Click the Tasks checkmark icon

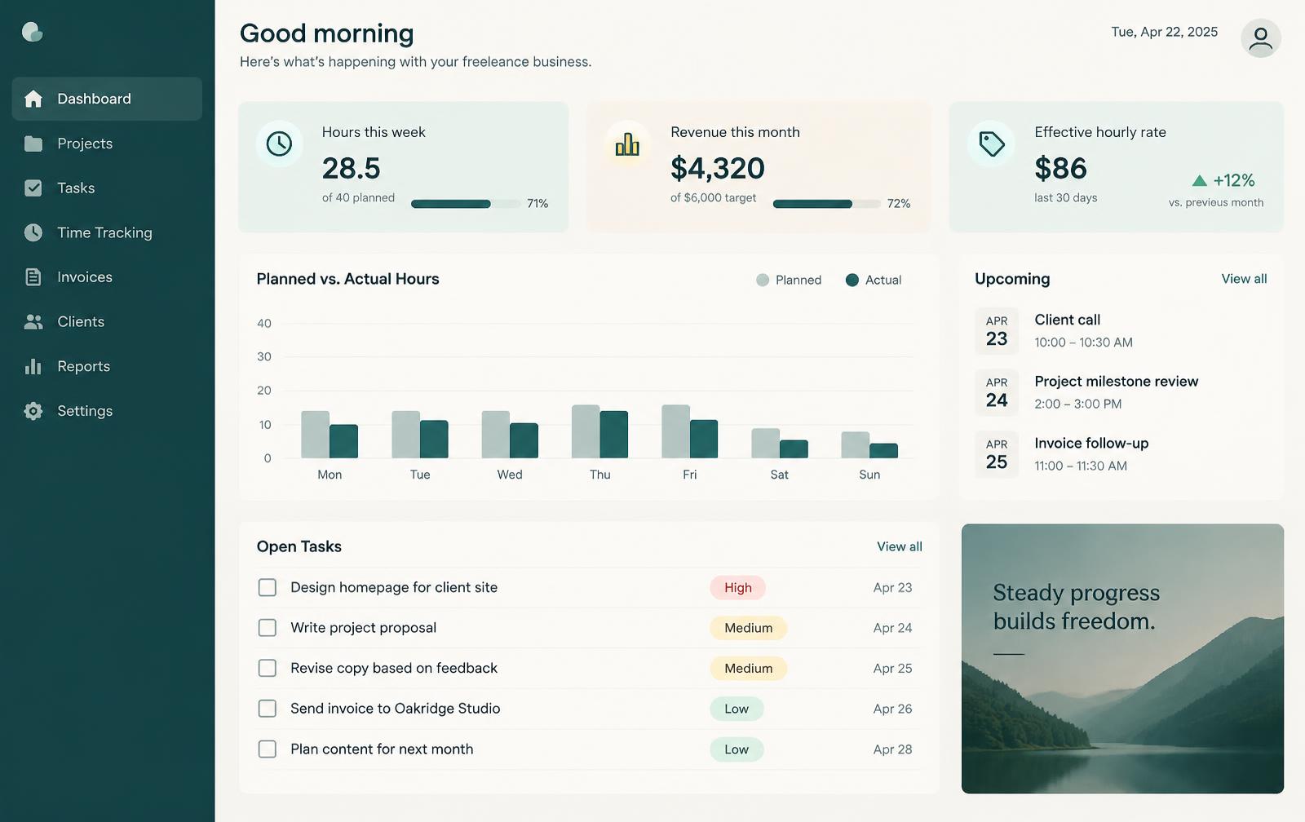33,188
